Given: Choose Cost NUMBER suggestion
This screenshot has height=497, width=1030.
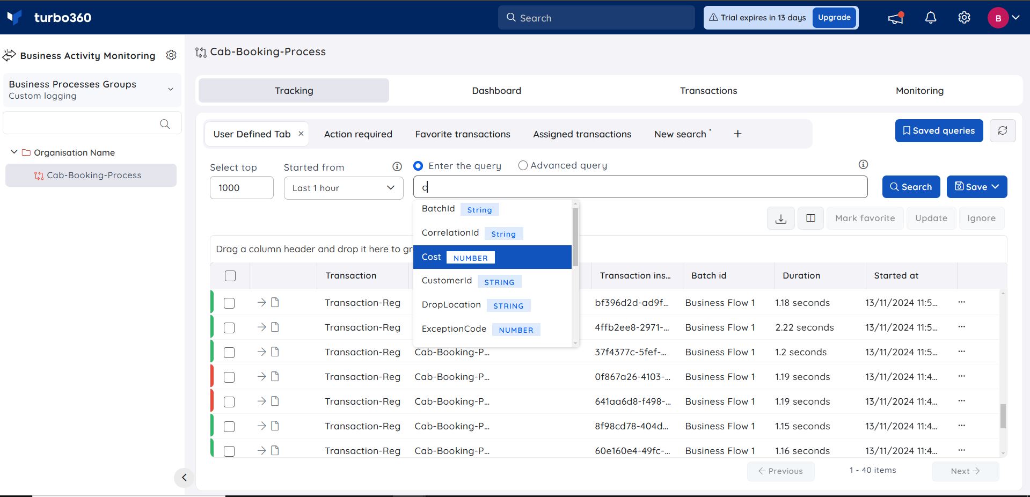Looking at the screenshot, I should [x=492, y=257].
